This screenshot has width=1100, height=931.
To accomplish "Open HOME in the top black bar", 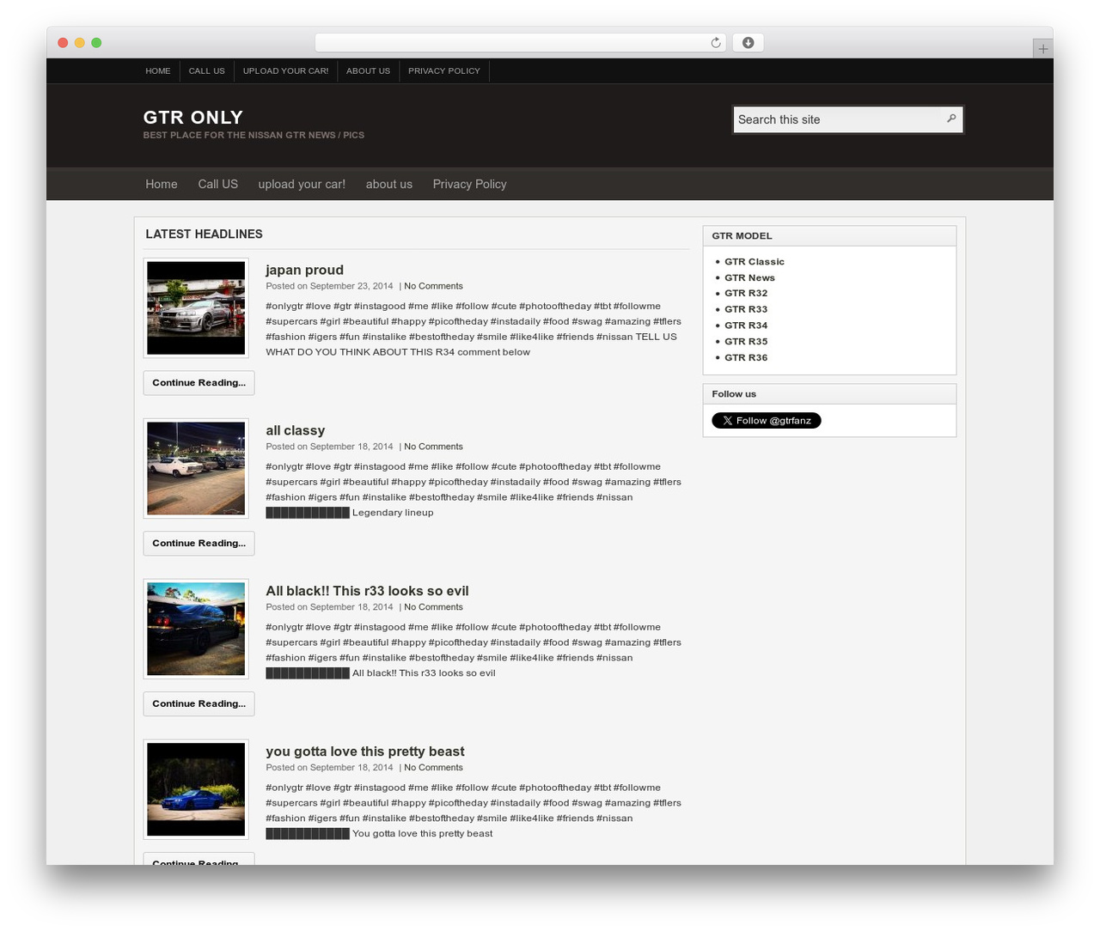I will (x=158, y=71).
